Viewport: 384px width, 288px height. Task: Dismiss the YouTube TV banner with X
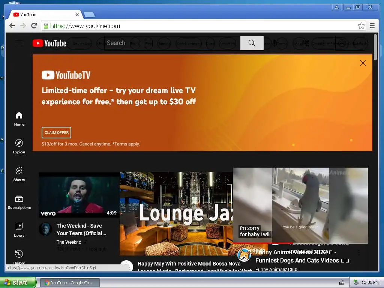tap(363, 63)
